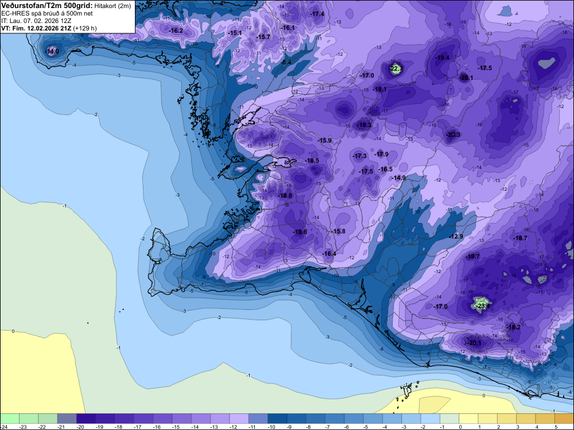Click the -18.2 temperature value
574x430 pixels.
pos(513,327)
